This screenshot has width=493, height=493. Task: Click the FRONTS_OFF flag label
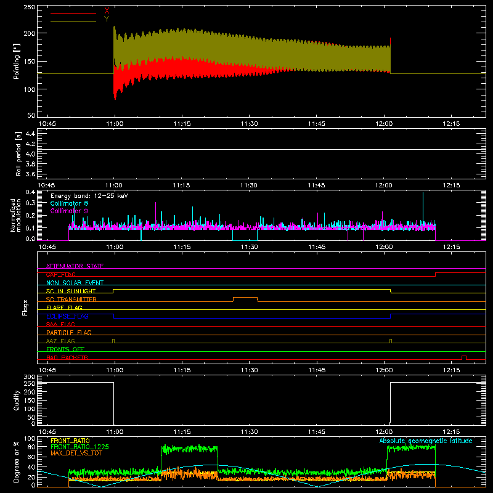coord(65,349)
